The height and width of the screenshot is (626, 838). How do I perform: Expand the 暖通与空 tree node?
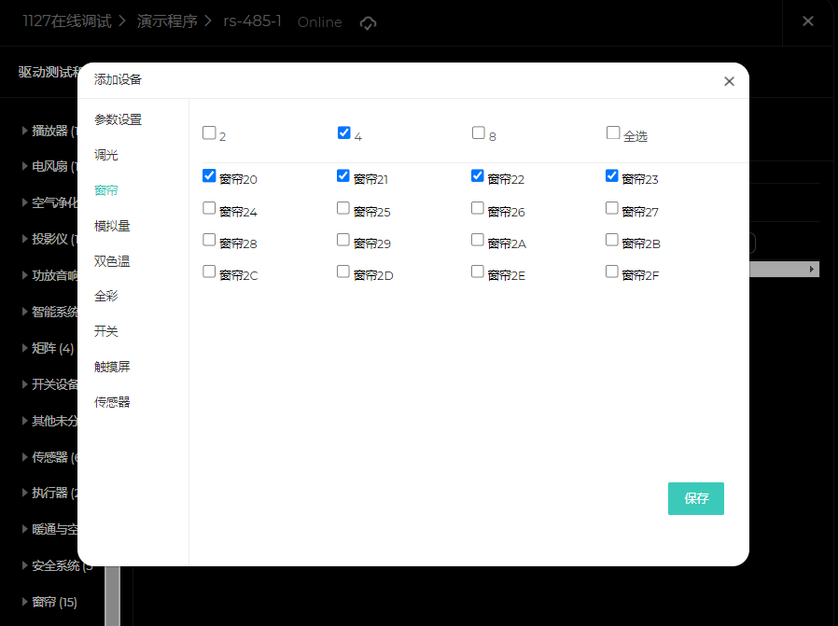[x=24, y=529]
